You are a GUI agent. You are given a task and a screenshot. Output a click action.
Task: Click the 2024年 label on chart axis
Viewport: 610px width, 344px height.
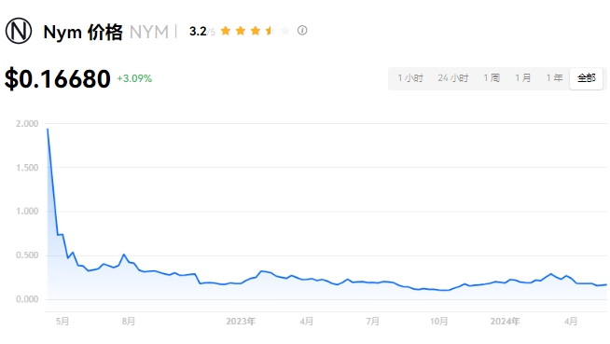point(505,322)
